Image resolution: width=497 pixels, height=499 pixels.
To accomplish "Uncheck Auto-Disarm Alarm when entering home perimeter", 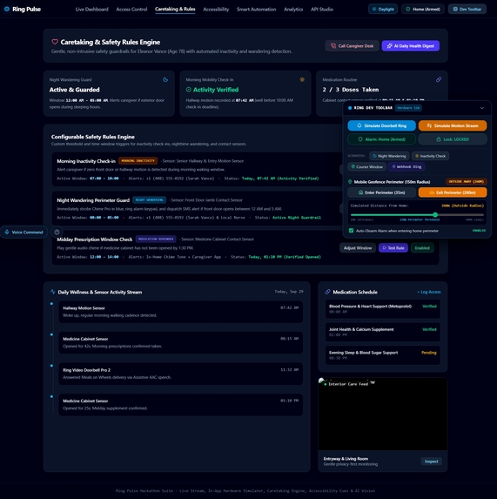I will 351,231.
